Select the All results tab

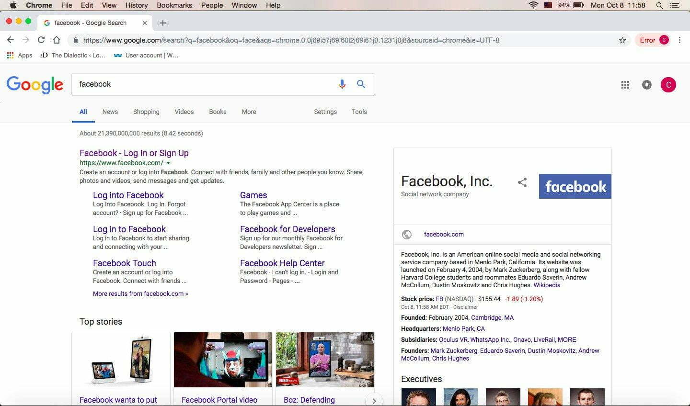(83, 112)
